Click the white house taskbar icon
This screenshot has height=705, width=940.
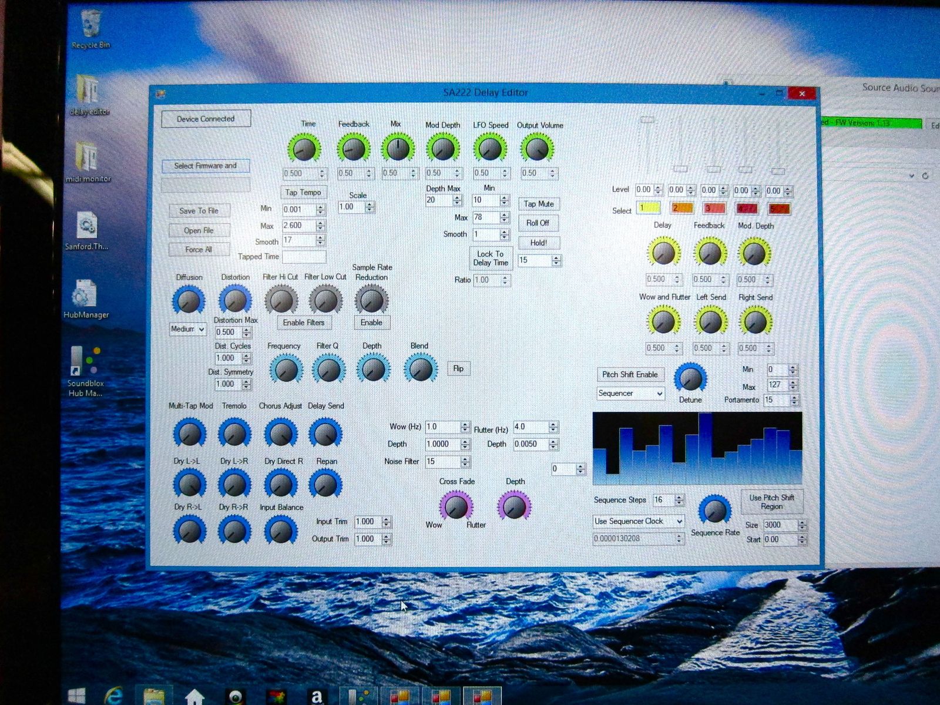coord(194,697)
